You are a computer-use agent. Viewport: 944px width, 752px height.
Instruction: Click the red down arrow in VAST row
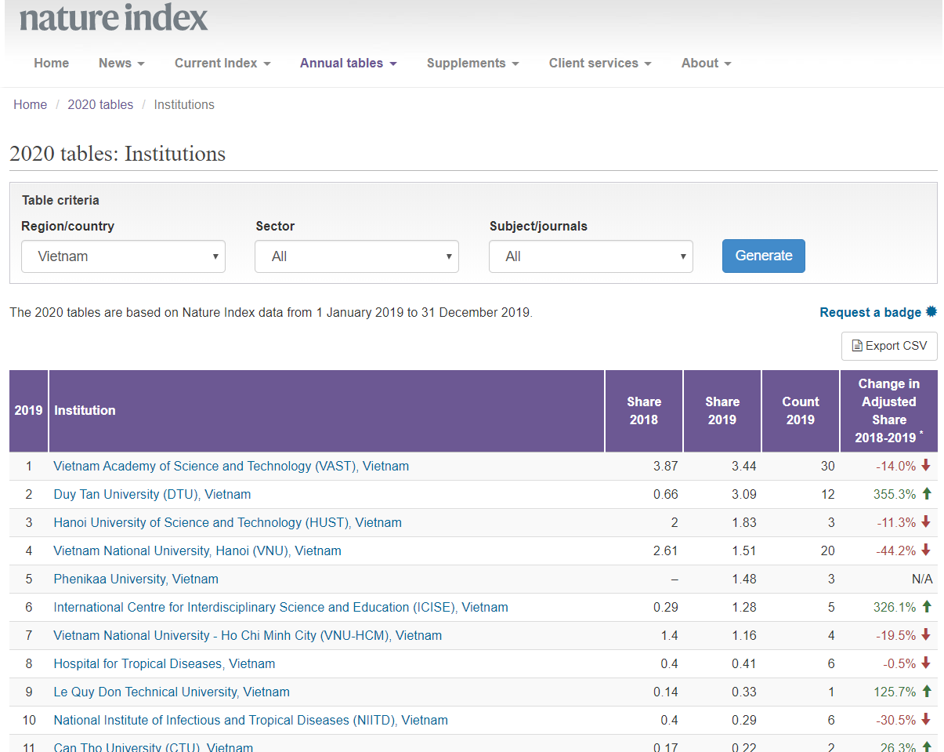tap(926, 465)
